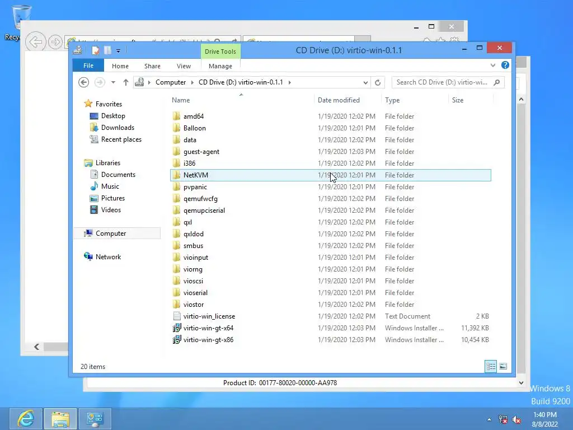Image resolution: width=573 pixels, height=430 pixels.
Task: Click the Computer breadcrumb in address bar
Action: tap(171, 82)
